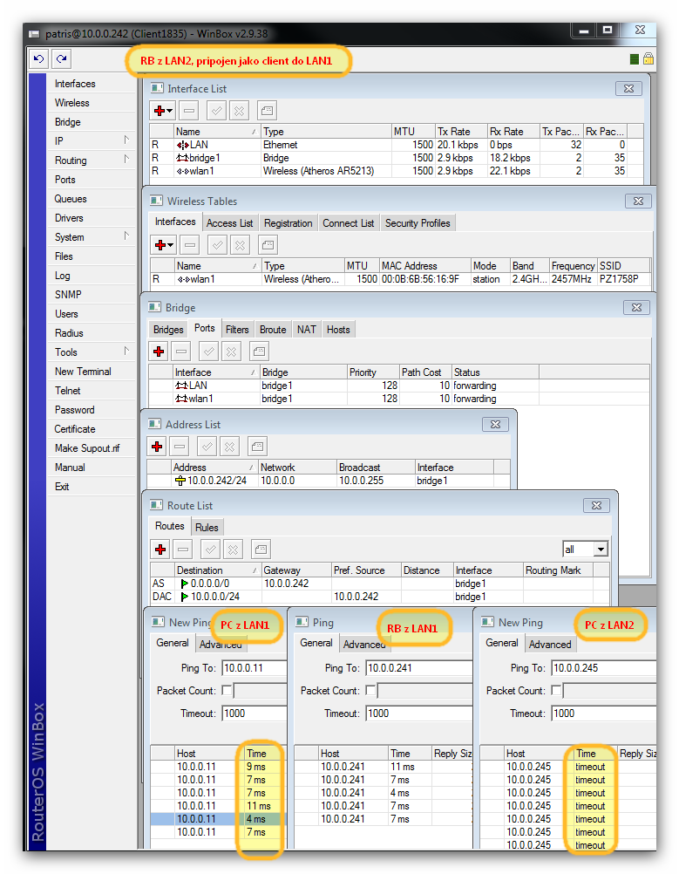Click Make Supout.rif in sidebar
679x874 pixels.
pos(87,448)
